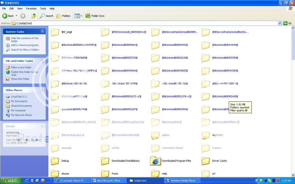This screenshot has height=184, width=295.
Task: Select the Downloaded Program Files folder icon
Action: click(x=155, y=161)
